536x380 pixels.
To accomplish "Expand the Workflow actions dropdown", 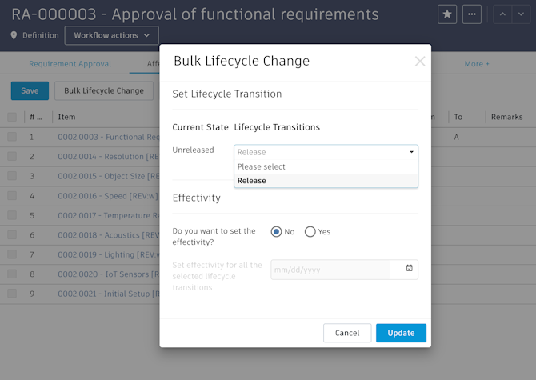I will [x=111, y=35].
